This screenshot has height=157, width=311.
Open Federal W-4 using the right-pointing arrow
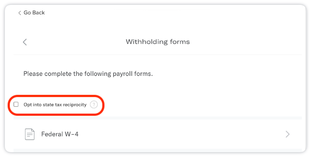287,134
